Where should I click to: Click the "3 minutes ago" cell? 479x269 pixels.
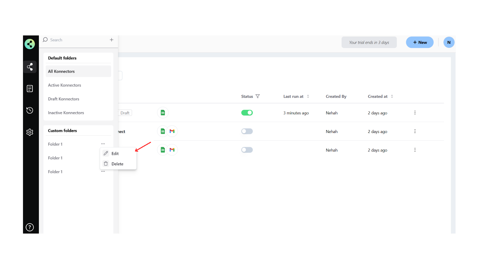(x=296, y=113)
